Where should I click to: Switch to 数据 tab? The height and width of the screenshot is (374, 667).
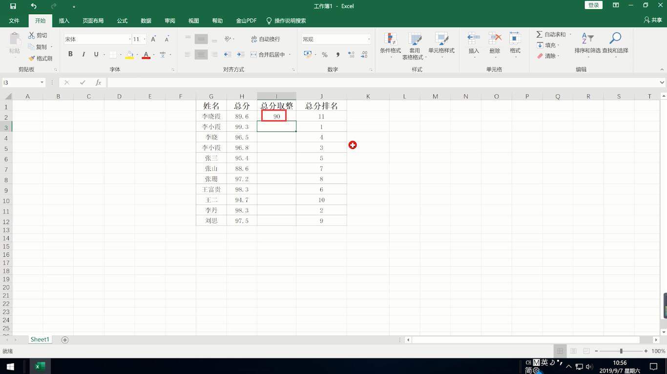click(x=146, y=21)
